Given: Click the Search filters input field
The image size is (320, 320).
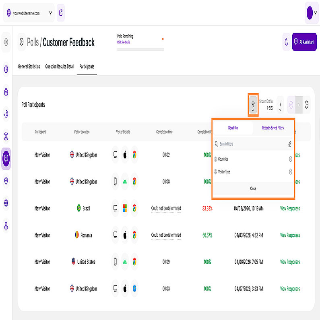Looking at the screenshot, I should [x=250, y=144].
